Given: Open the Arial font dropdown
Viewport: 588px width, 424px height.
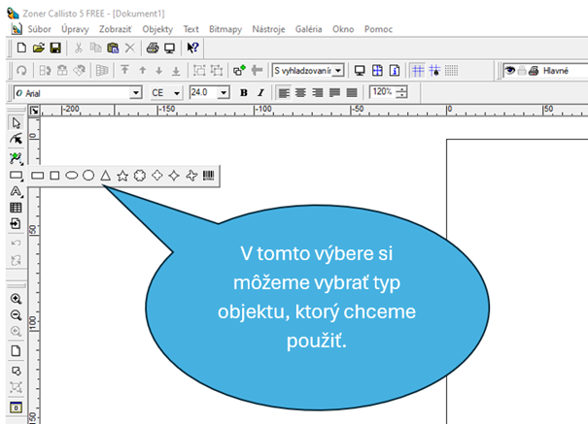Looking at the screenshot, I should point(135,92).
